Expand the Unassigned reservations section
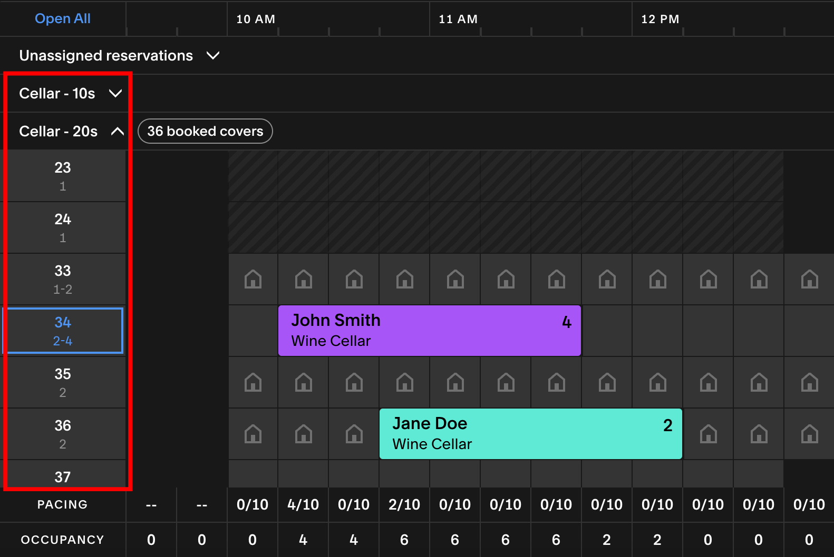The height and width of the screenshot is (557, 834). click(213, 55)
